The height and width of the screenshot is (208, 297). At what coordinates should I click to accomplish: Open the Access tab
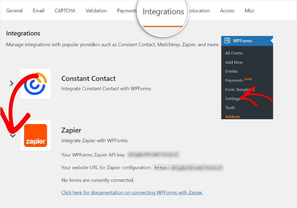227,11
